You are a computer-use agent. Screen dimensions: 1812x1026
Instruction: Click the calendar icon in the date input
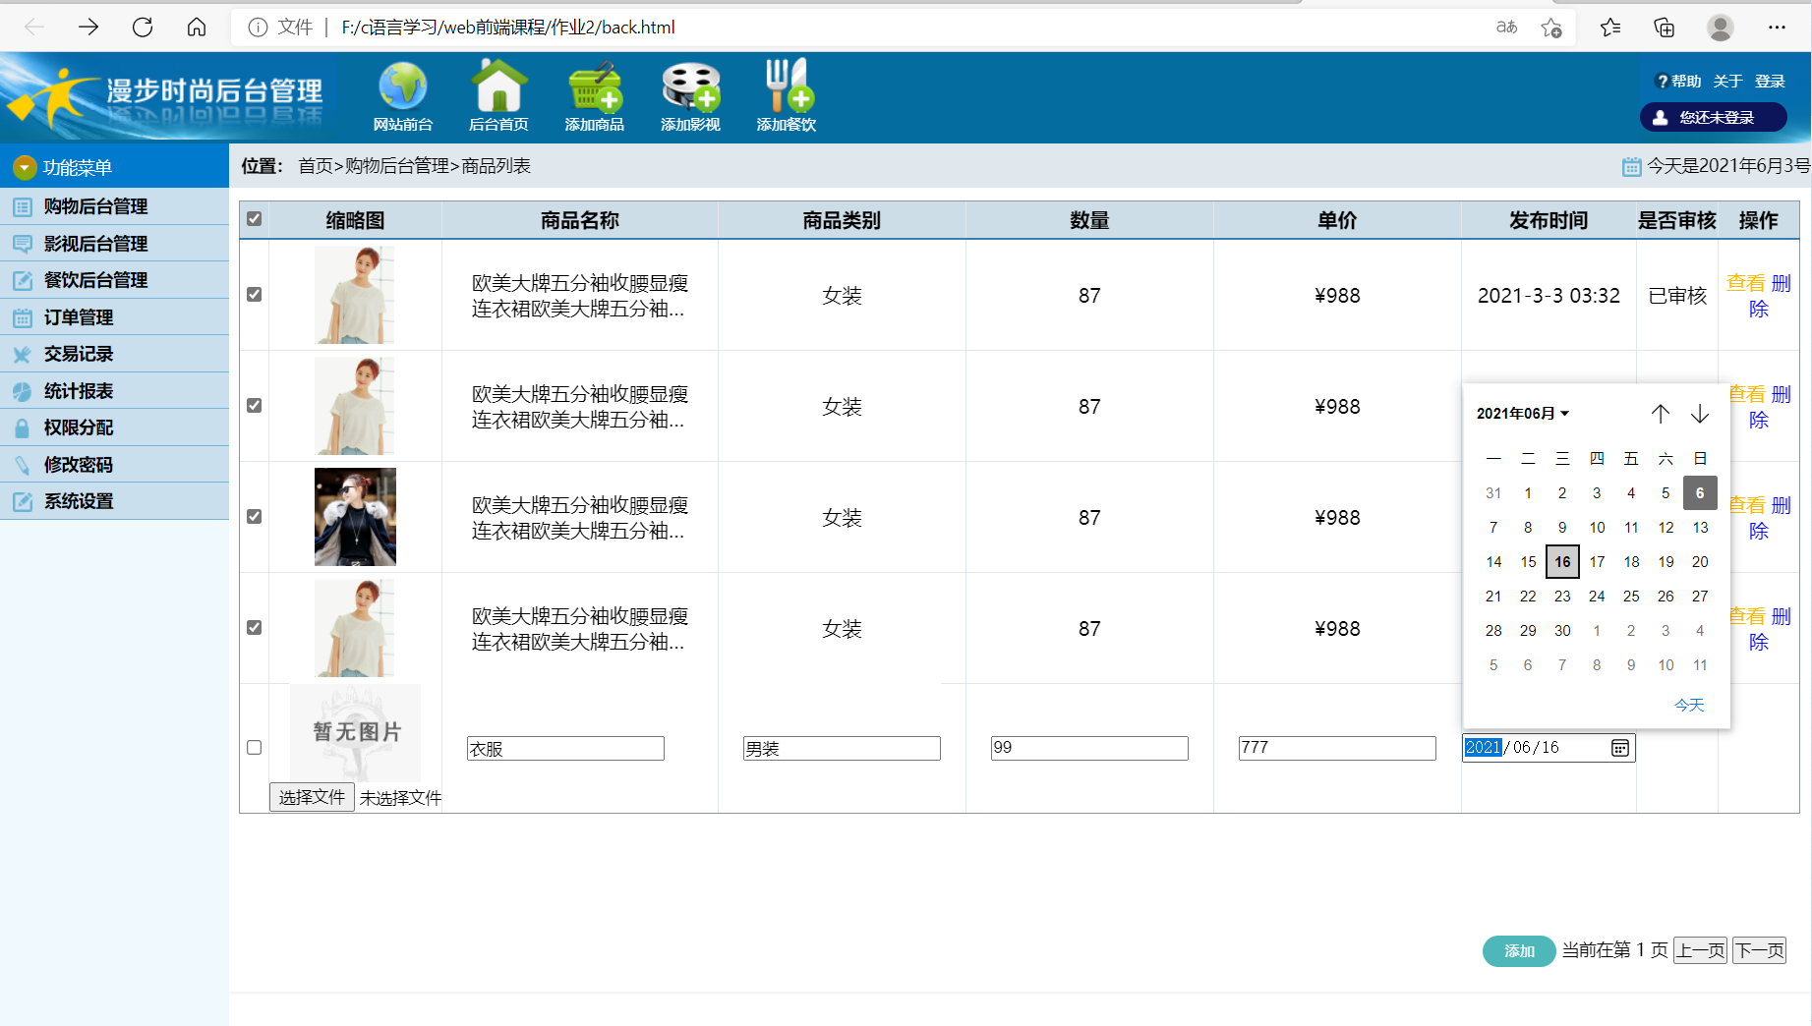pyautogui.click(x=1621, y=748)
